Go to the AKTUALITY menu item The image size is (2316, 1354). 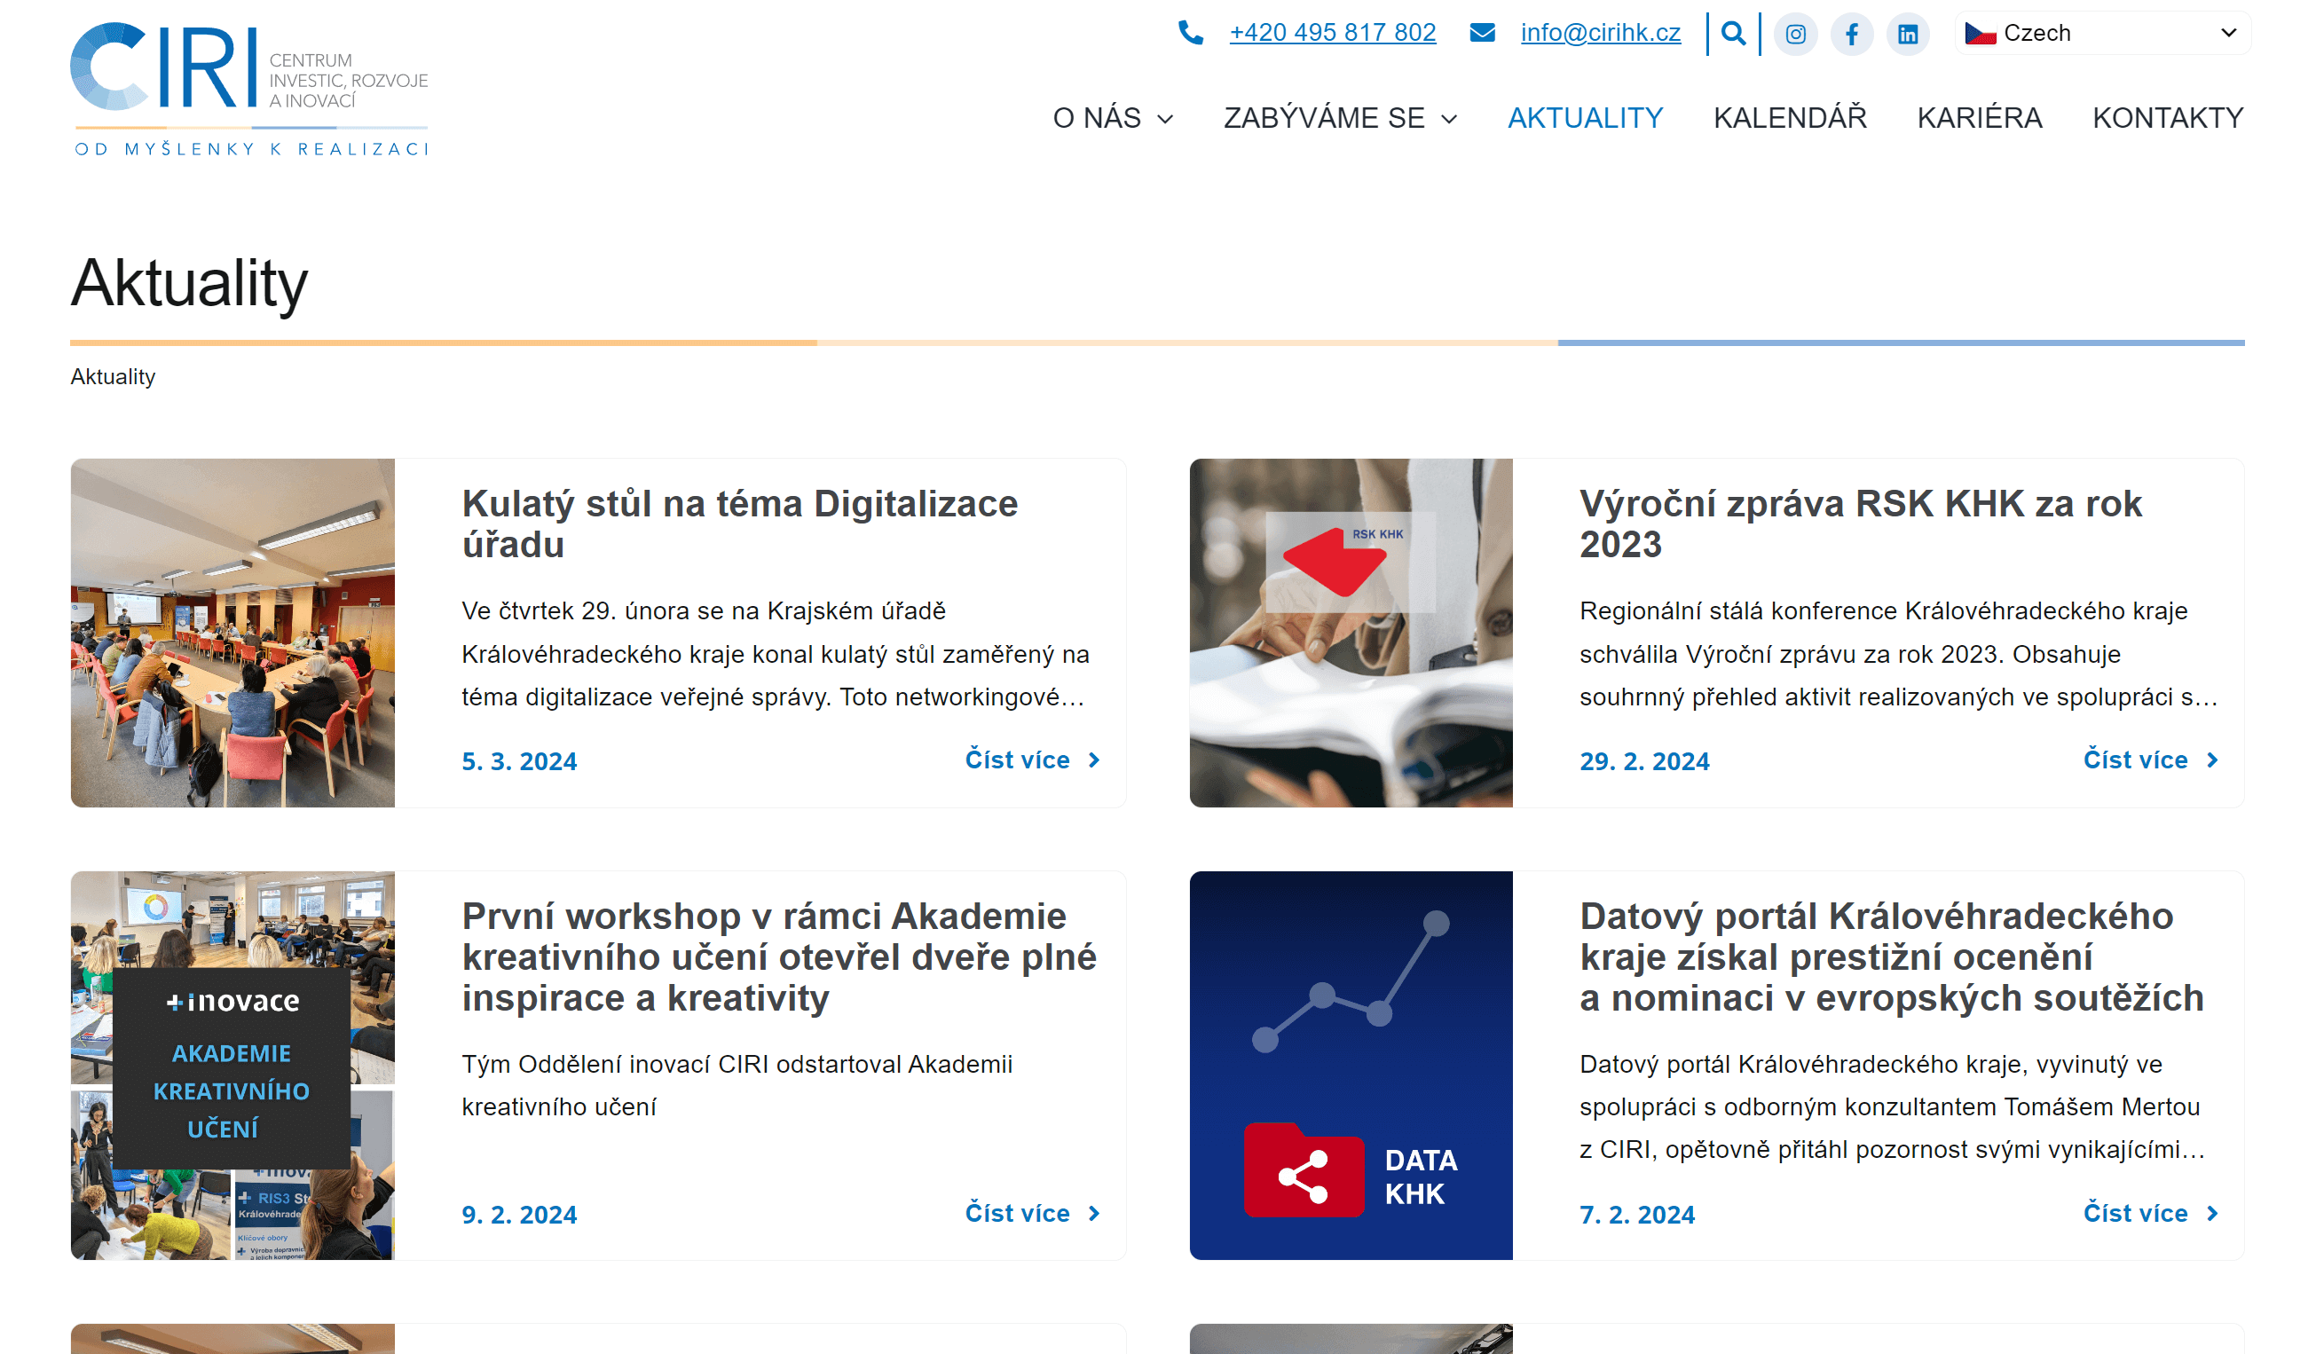coord(1585,118)
